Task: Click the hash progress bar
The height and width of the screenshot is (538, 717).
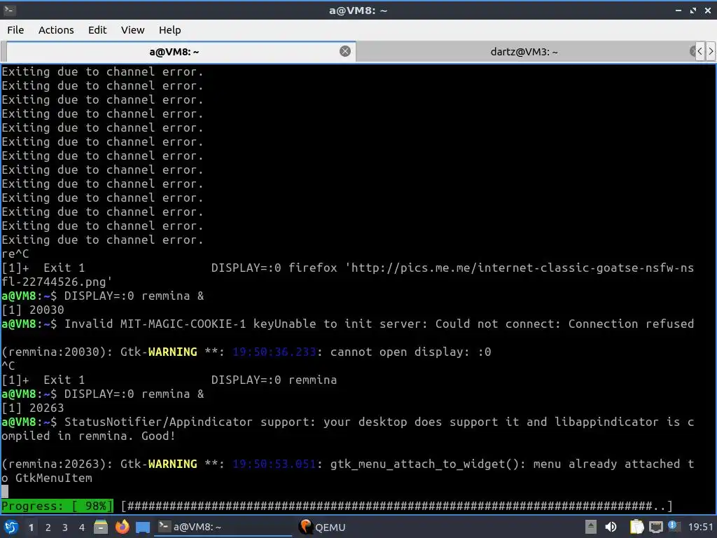Action: [397, 506]
